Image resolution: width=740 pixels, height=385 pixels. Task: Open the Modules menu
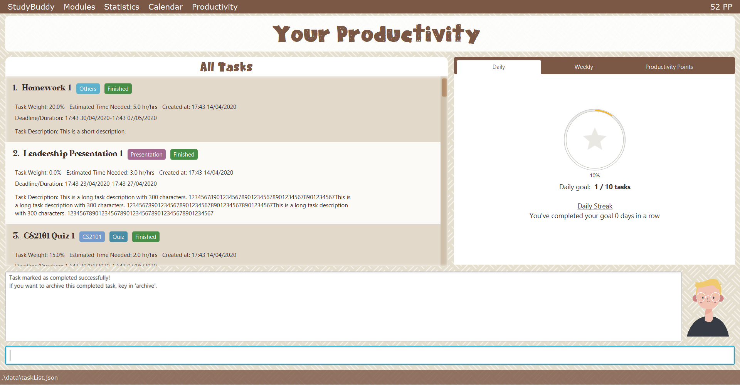(79, 7)
